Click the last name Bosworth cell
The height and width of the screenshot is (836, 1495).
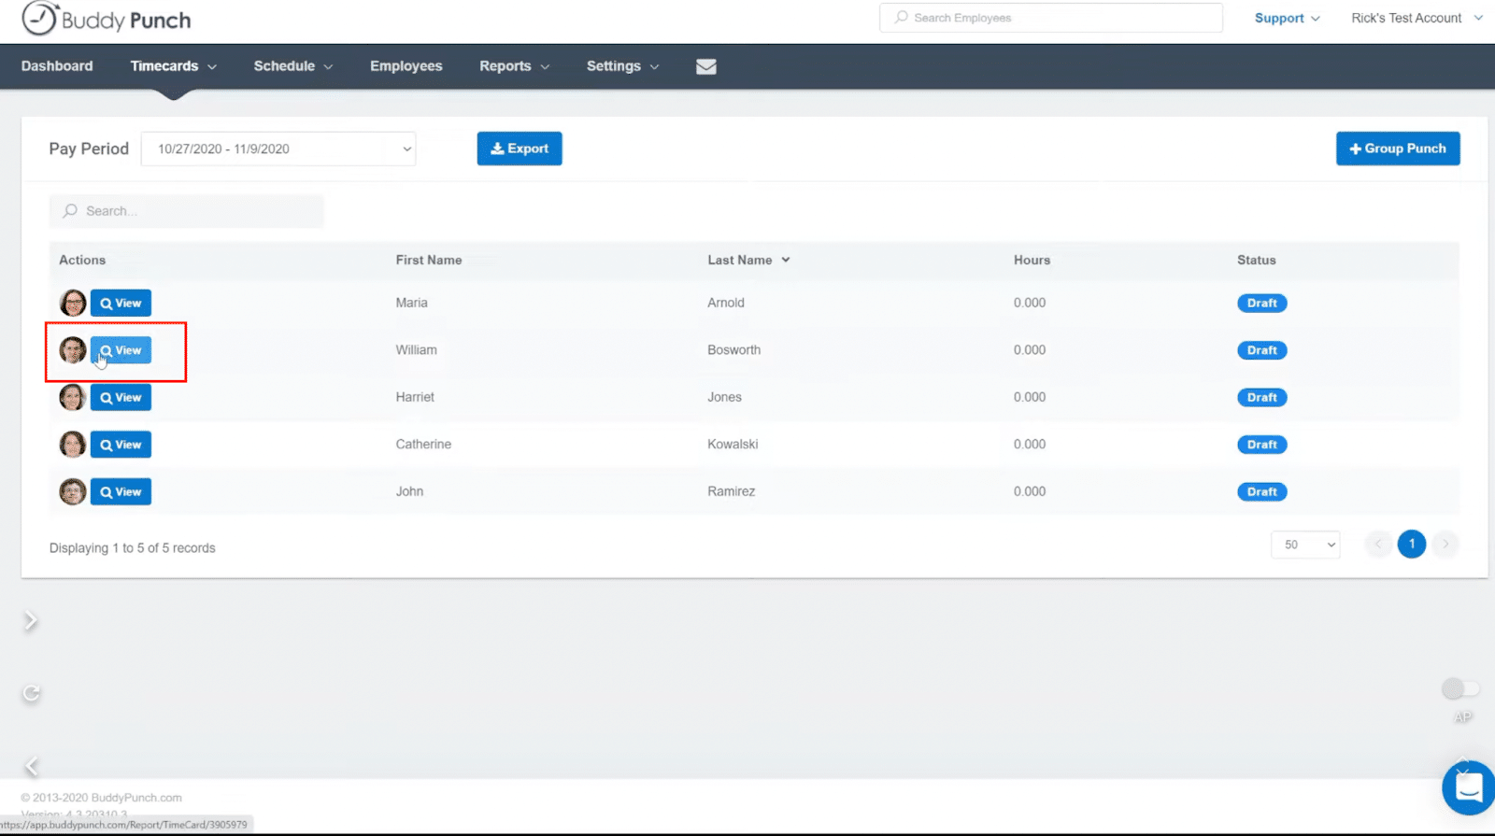(x=734, y=350)
